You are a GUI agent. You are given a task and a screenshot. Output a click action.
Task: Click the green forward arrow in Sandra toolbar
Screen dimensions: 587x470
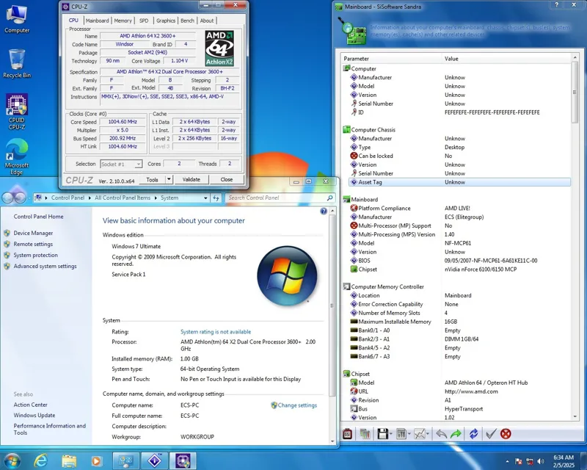[456, 434]
